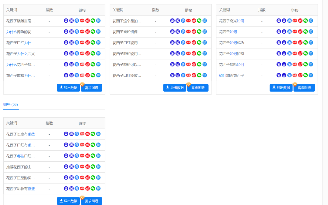
Task: Click 导出数据 under the 如何加盟花西子 table
Action: coord(281,88)
